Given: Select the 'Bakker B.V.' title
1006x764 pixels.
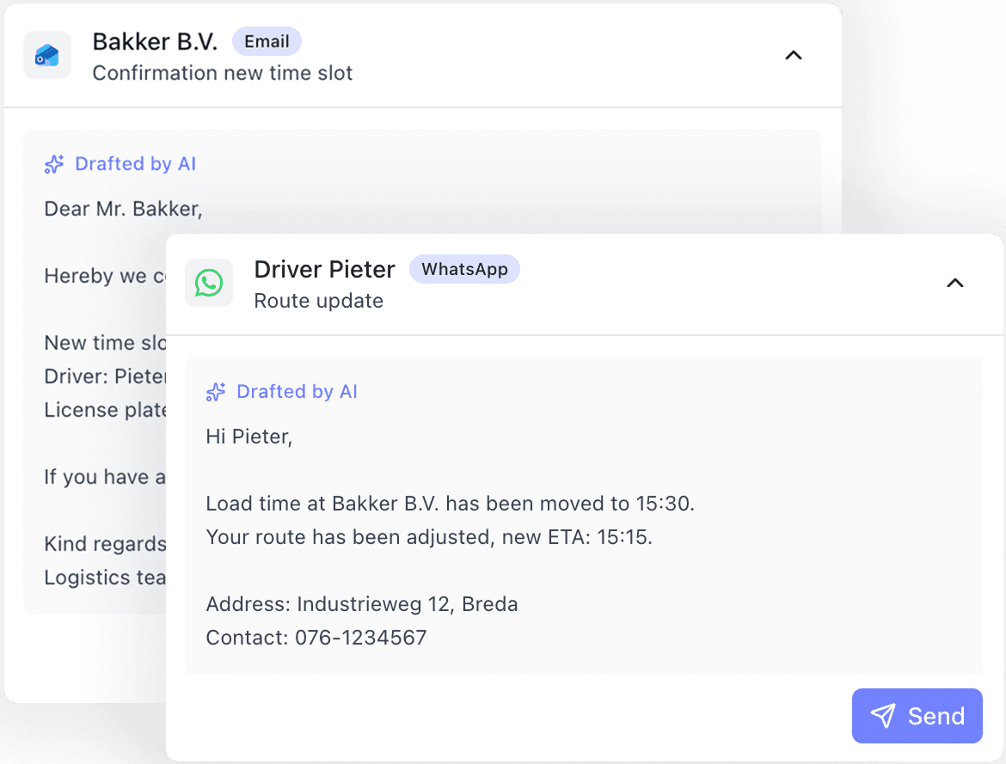Looking at the screenshot, I should click(155, 42).
